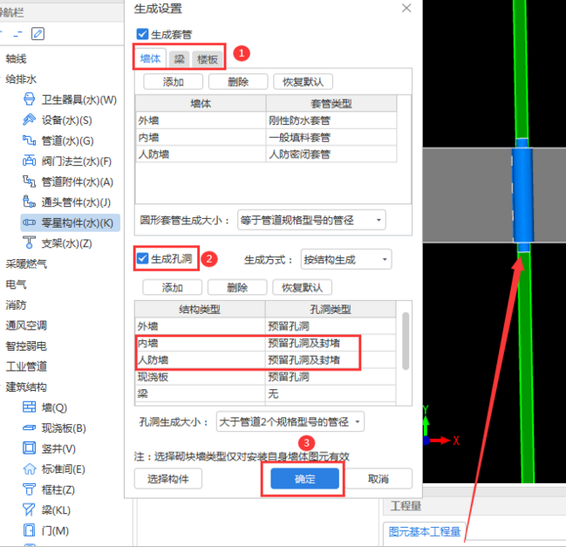
Task: Click the 无 cell in the 梁 row
Action: tap(331, 393)
